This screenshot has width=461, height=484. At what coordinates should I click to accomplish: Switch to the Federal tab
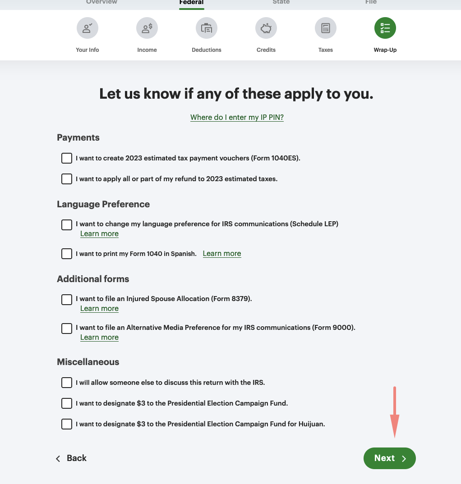(x=192, y=3)
